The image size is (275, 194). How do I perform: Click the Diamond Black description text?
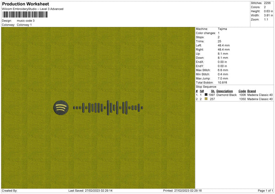tap(226, 95)
